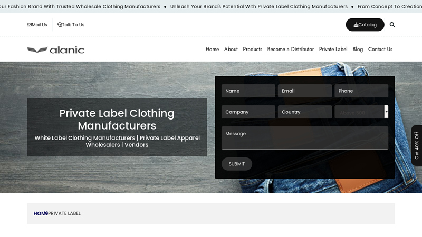Click the Alanic logo
This screenshot has height=237, width=422.
coord(56,50)
